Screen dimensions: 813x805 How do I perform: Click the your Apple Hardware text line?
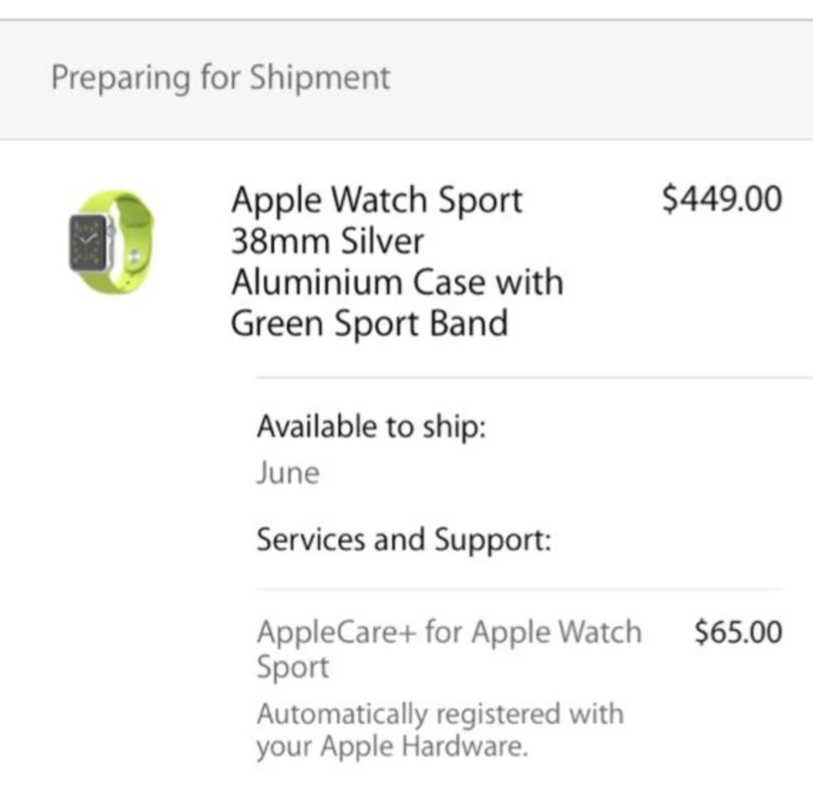[x=392, y=747]
